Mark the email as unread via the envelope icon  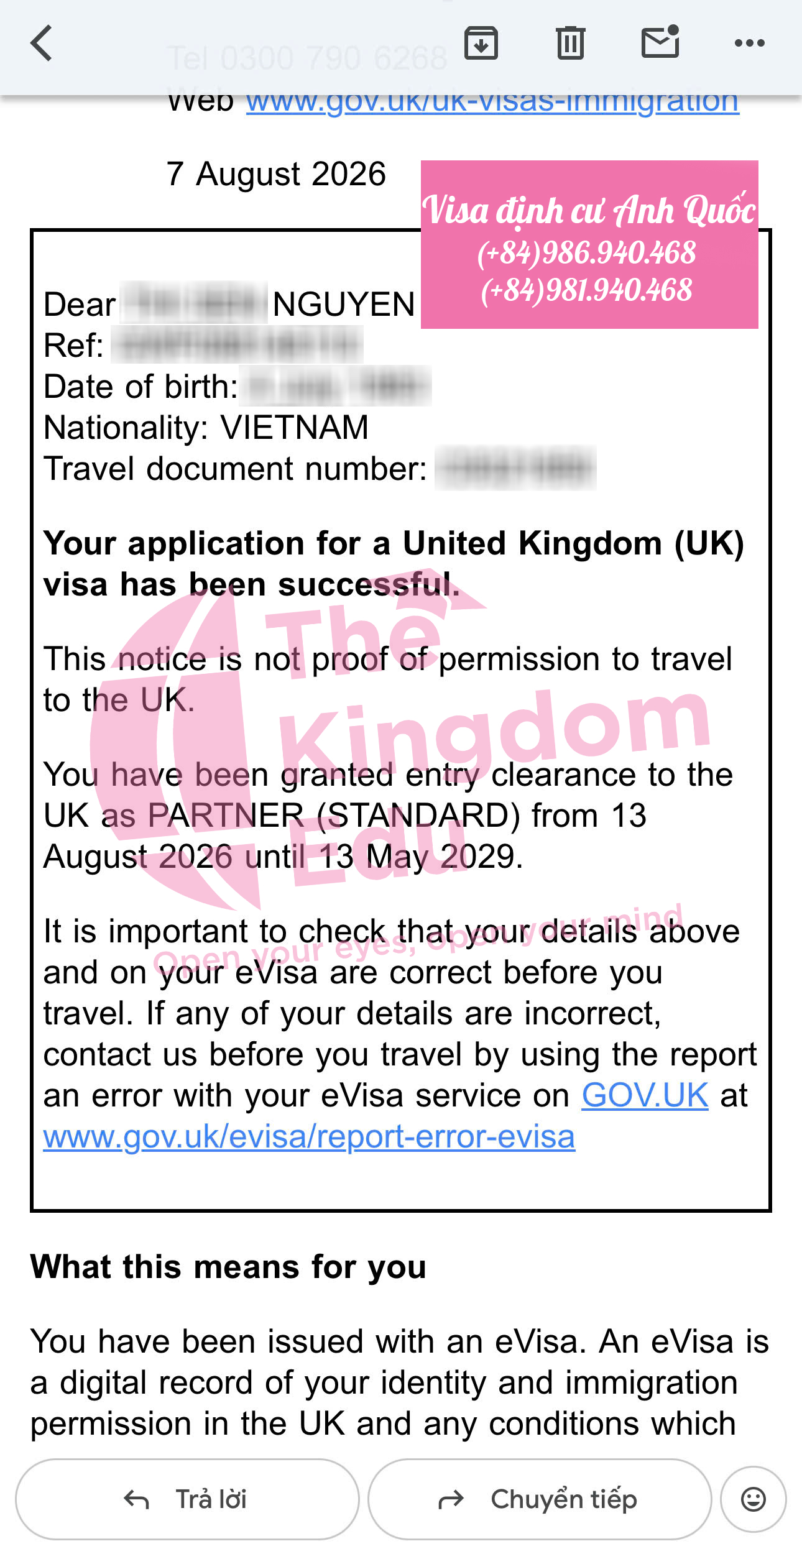point(660,42)
